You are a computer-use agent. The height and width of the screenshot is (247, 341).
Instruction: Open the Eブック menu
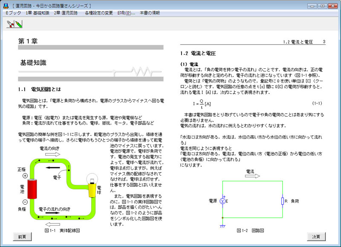(13, 13)
